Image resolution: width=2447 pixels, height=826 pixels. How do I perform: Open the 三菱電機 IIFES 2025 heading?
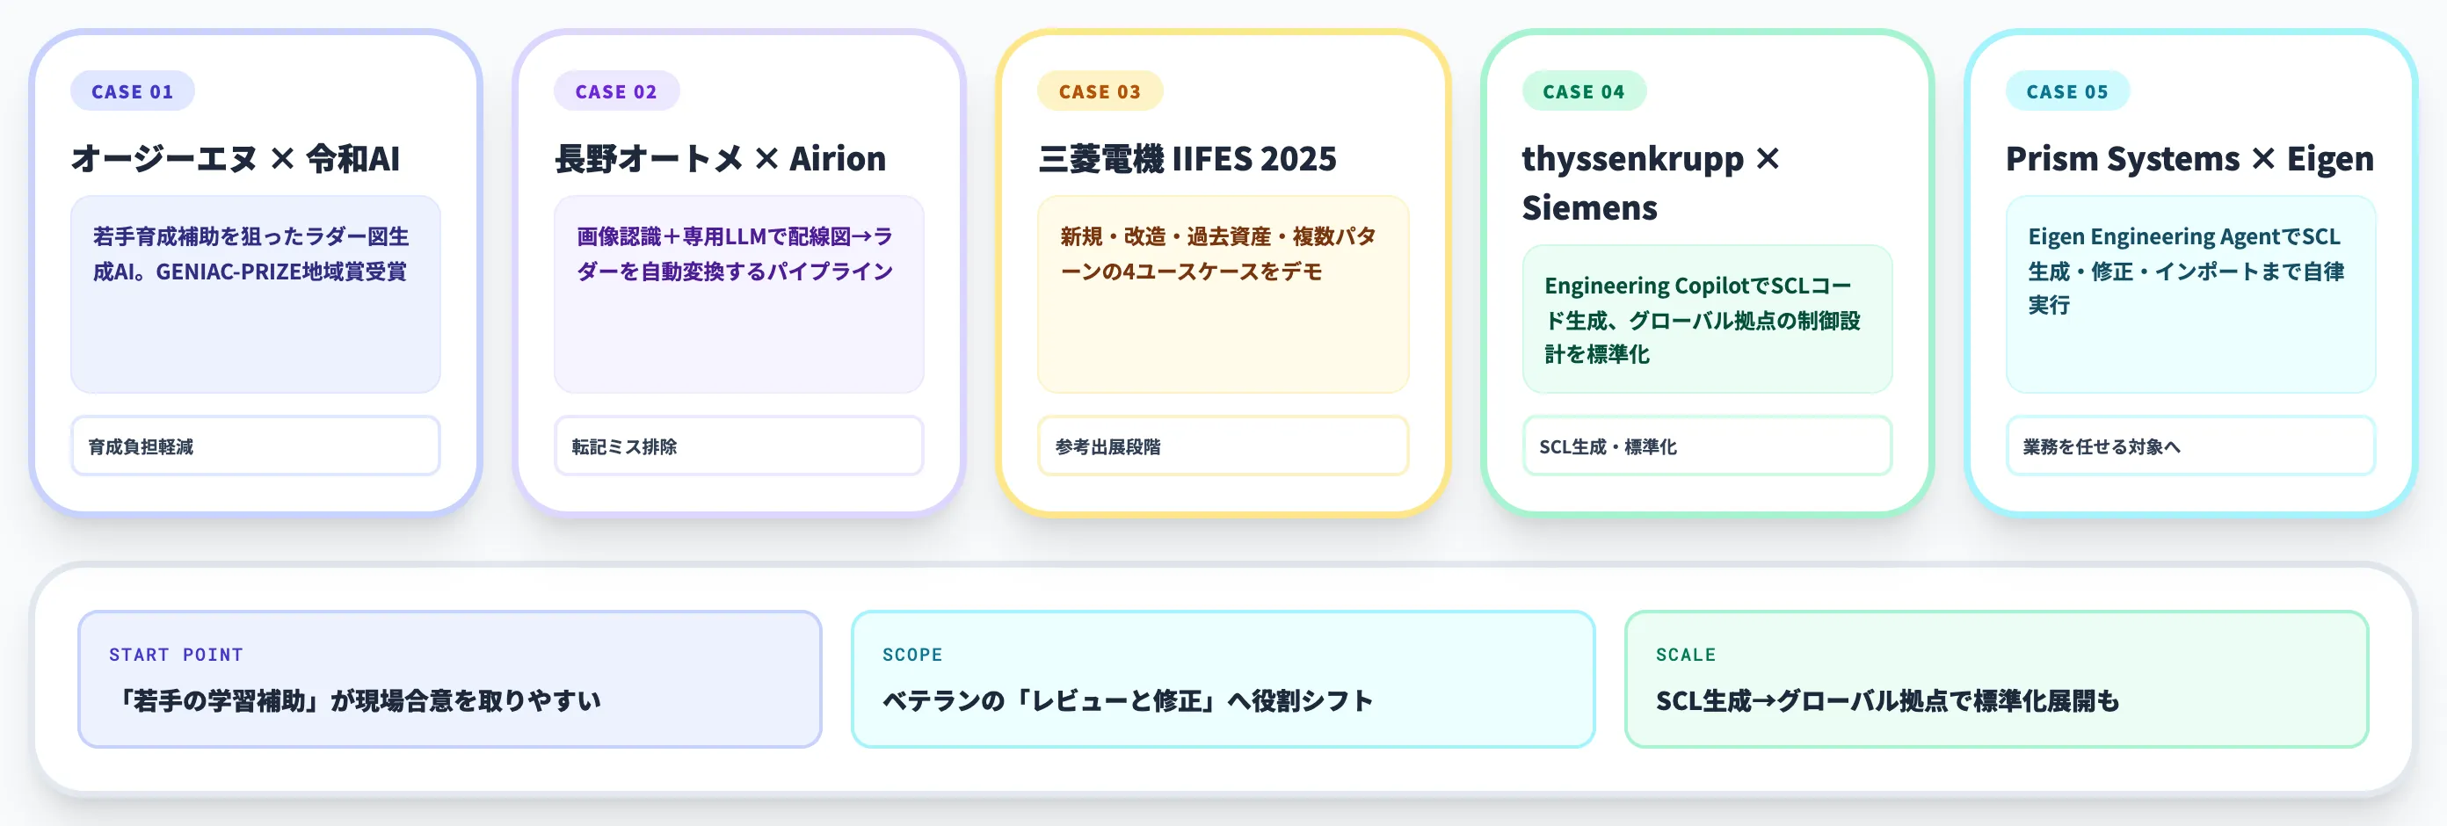click(1187, 158)
